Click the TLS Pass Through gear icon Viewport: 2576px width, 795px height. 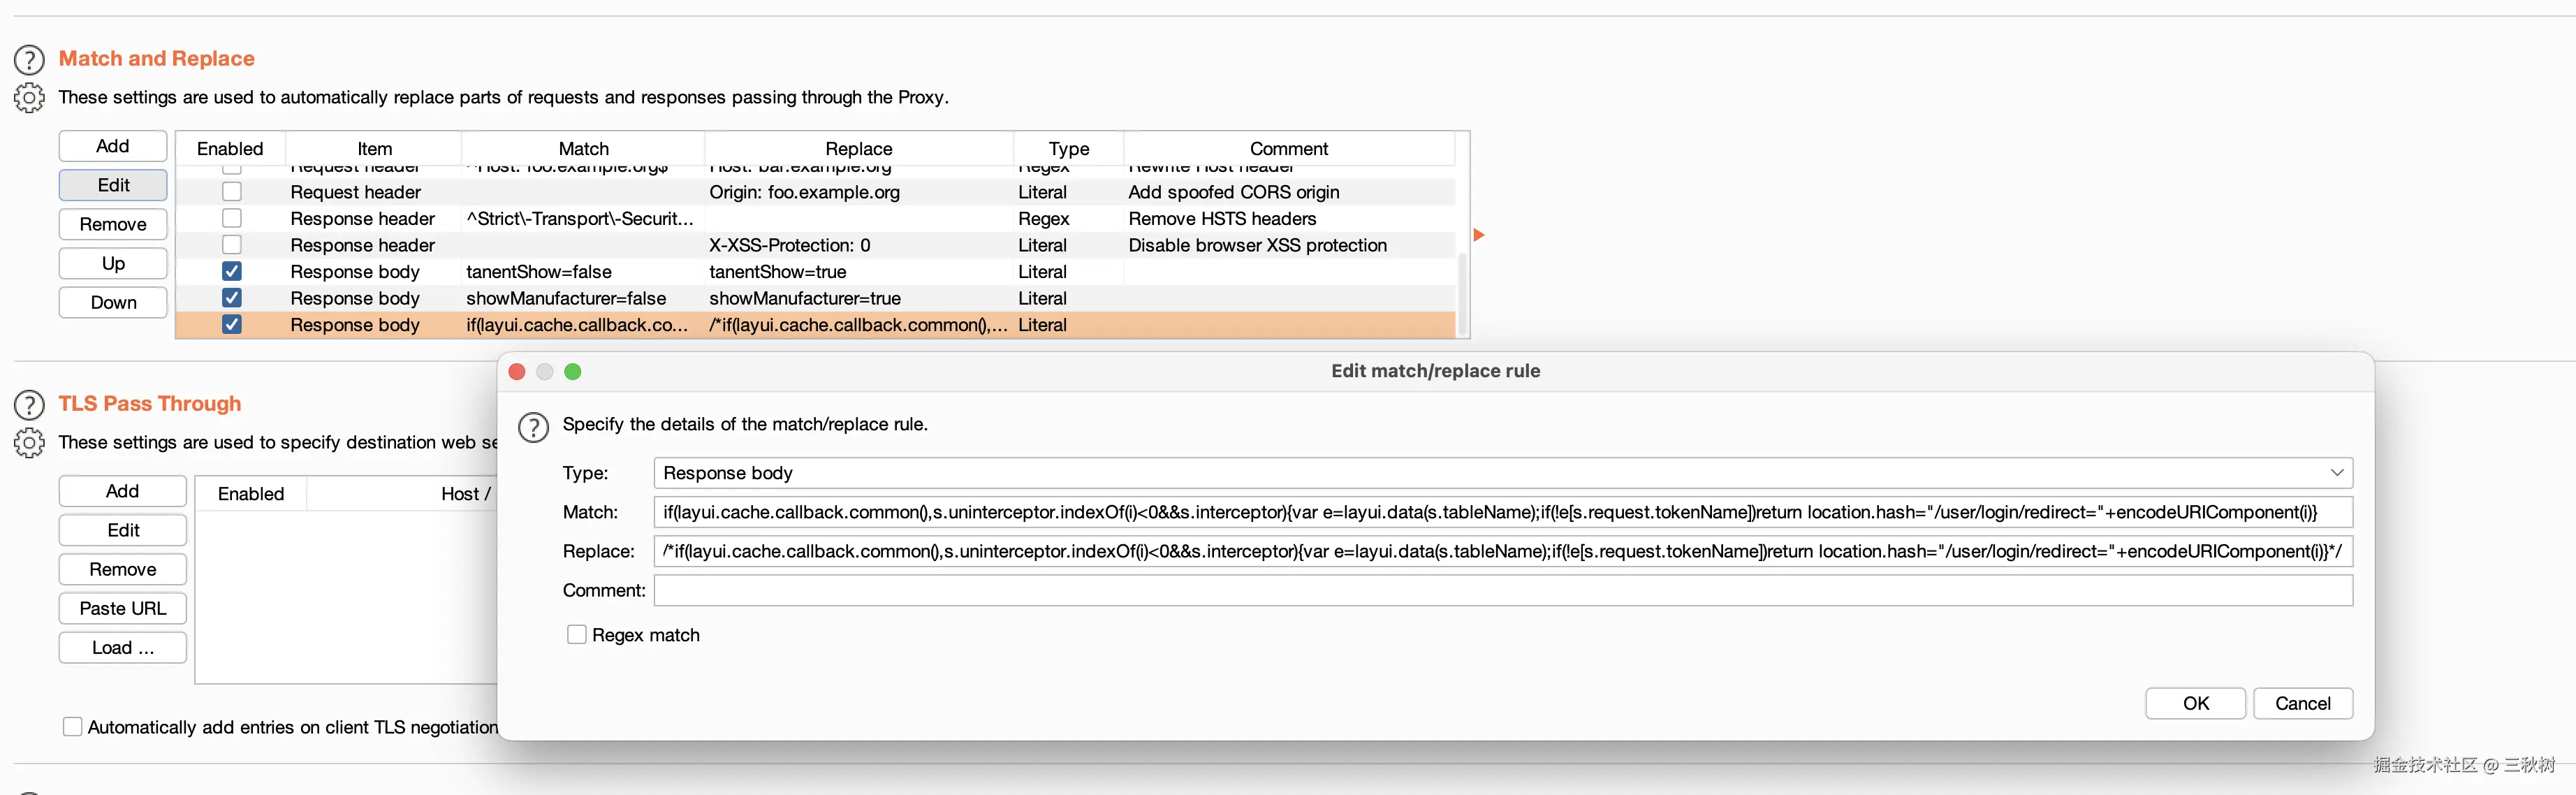click(x=29, y=443)
